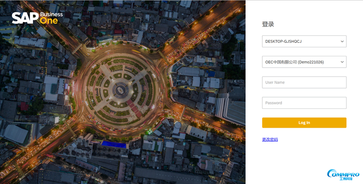
Task: Click the Commpro company logo
Action: [x=343, y=175]
